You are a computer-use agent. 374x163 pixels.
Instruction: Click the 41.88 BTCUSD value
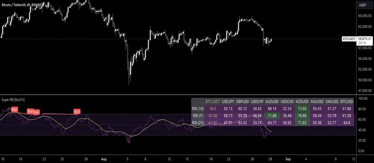pos(347,109)
